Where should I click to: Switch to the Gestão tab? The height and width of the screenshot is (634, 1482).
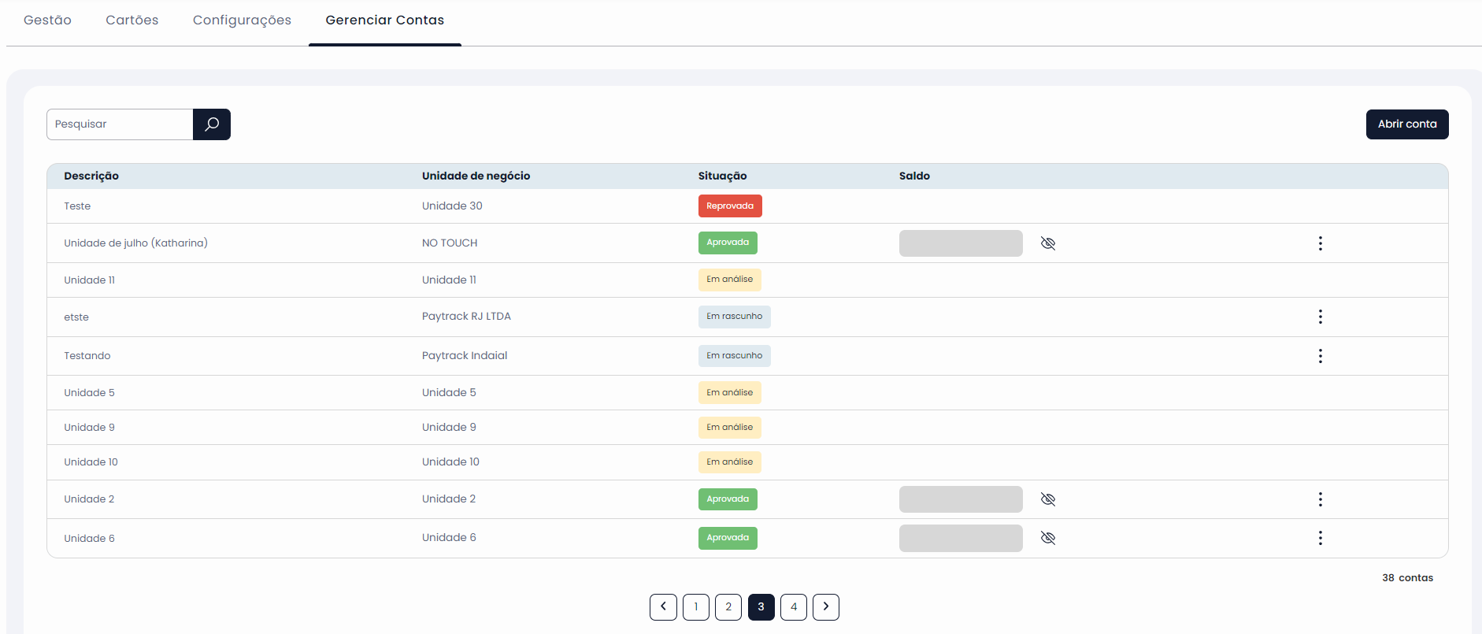pos(47,20)
